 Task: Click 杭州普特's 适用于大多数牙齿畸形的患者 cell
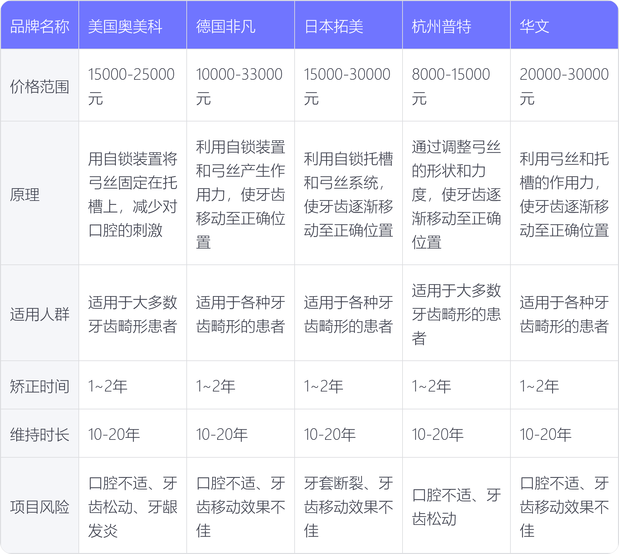click(456, 313)
